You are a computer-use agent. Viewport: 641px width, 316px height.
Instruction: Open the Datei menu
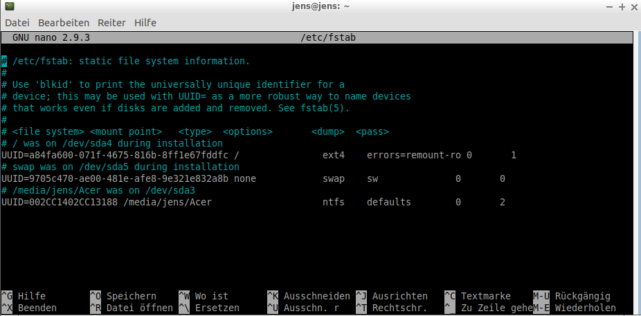pyautogui.click(x=17, y=23)
